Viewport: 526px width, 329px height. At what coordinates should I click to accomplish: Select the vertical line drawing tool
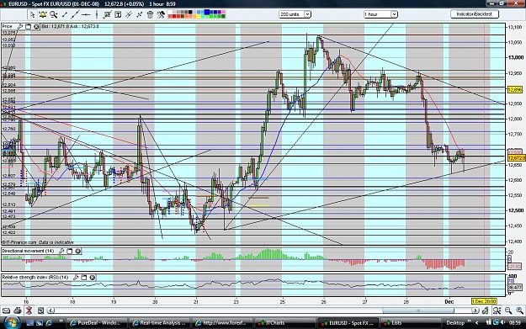[97, 14]
